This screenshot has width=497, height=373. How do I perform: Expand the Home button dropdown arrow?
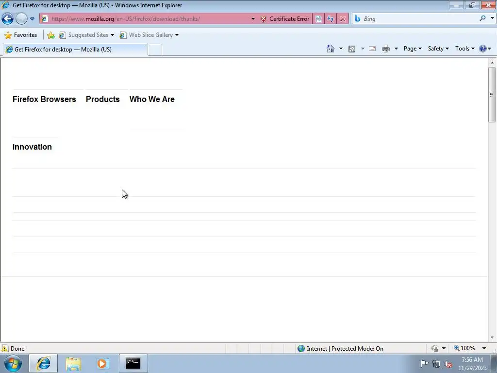coord(341,49)
